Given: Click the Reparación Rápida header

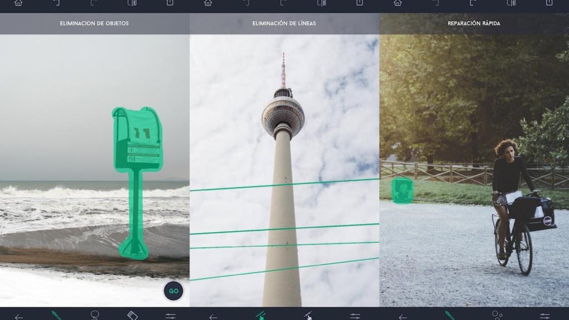Looking at the screenshot, I should click(x=474, y=24).
